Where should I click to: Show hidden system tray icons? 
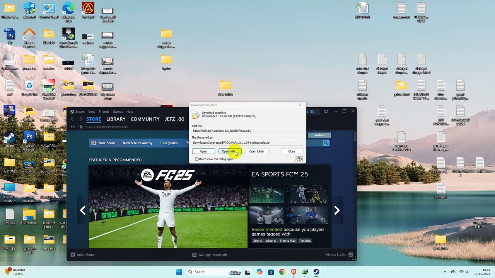click(445, 272)
